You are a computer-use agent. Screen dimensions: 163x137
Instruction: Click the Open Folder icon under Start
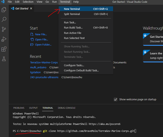pyautogui.click(x=32, y=45)
